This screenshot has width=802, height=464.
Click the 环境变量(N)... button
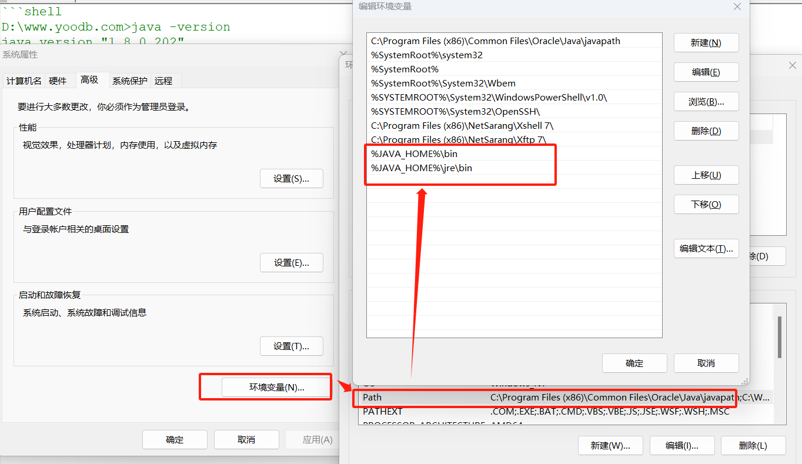tap(277, 387)
